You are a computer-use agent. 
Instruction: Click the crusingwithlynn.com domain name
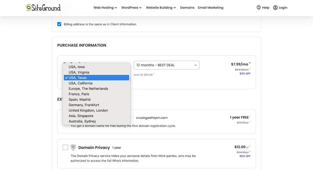tap(152, 118)
